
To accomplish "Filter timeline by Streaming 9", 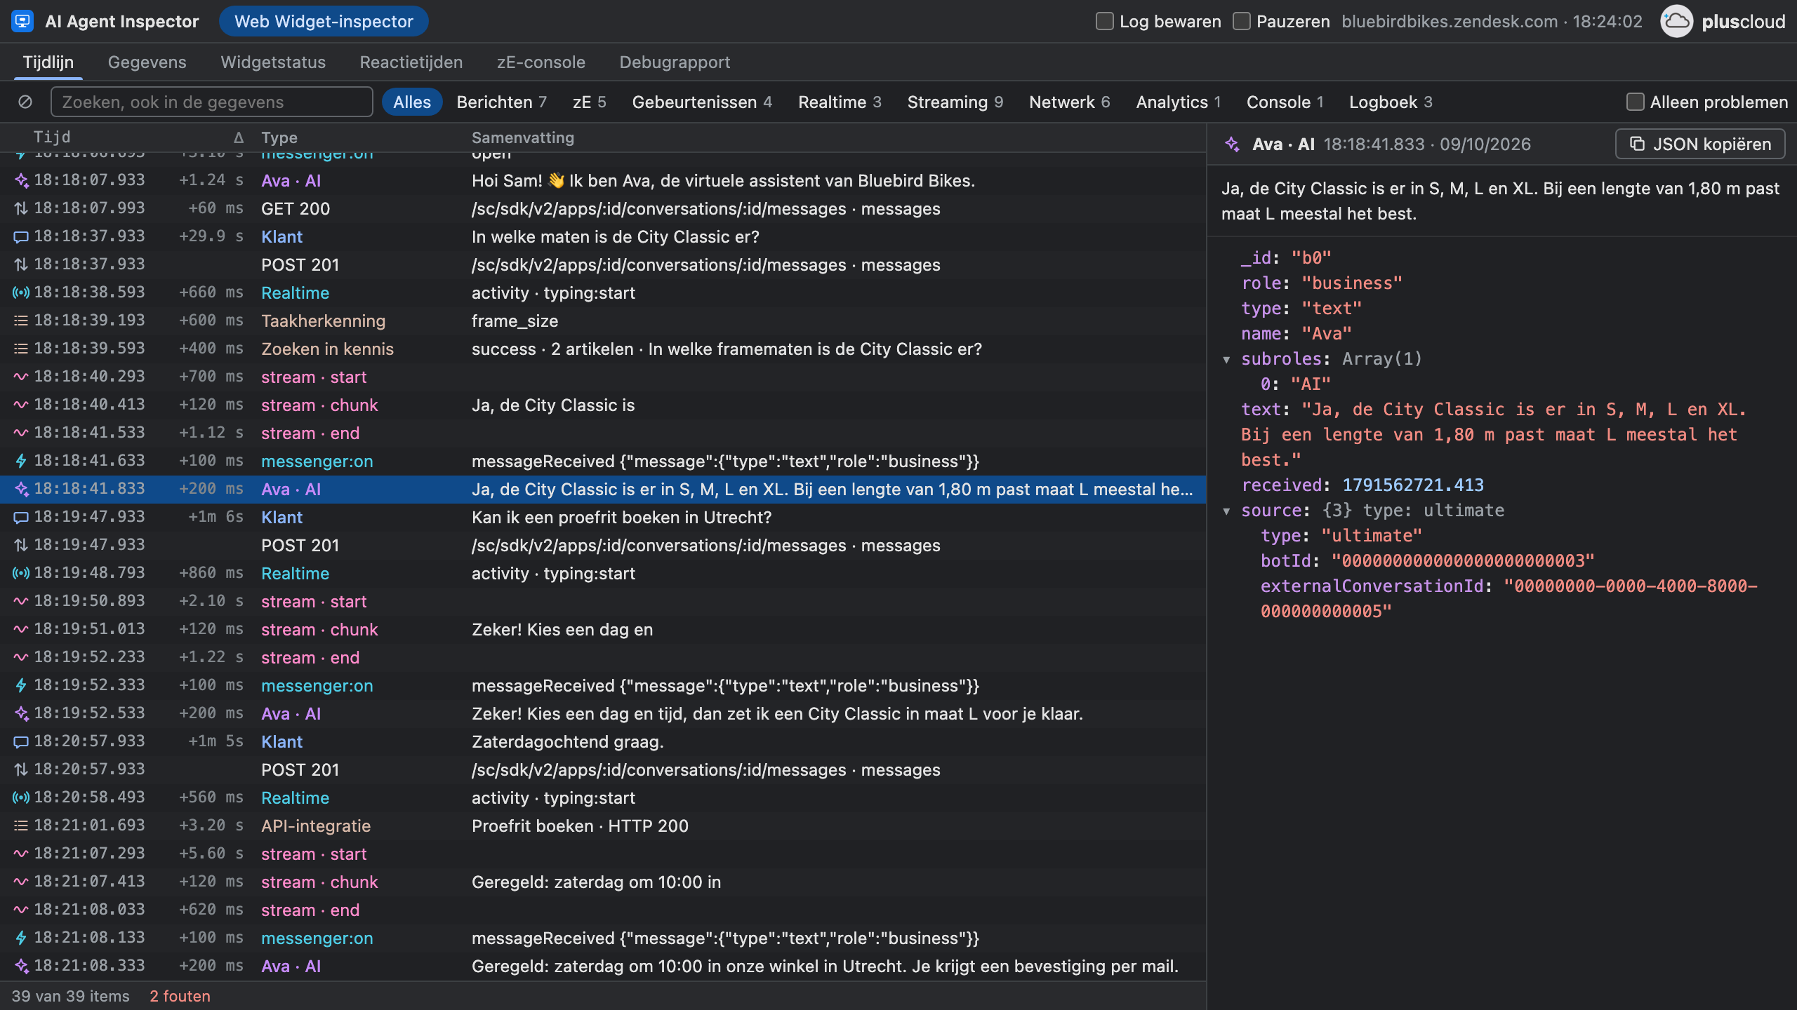I will pyautogui.click(x=955, y=102).
